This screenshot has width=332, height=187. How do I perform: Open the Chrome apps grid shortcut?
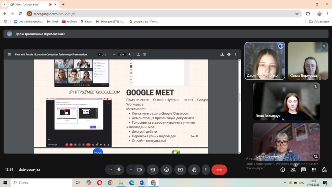pos(6,22)
